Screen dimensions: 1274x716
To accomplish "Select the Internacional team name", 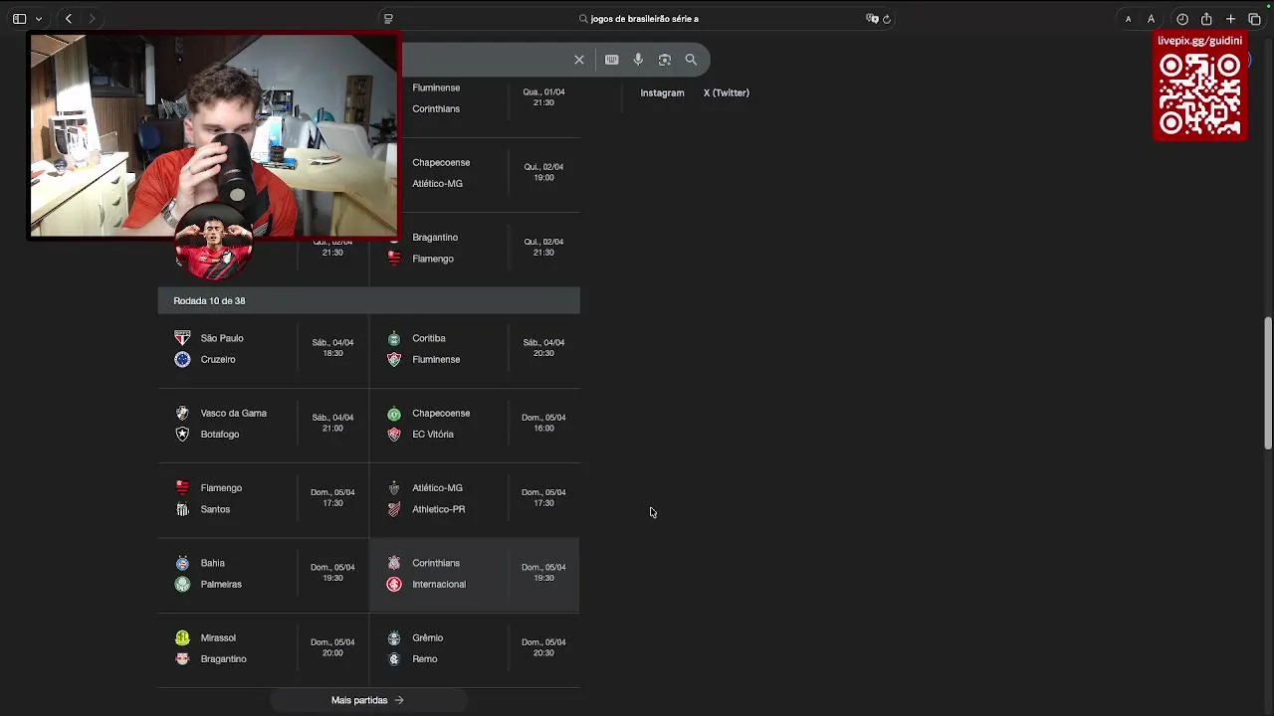I will (x=439, y=584).
